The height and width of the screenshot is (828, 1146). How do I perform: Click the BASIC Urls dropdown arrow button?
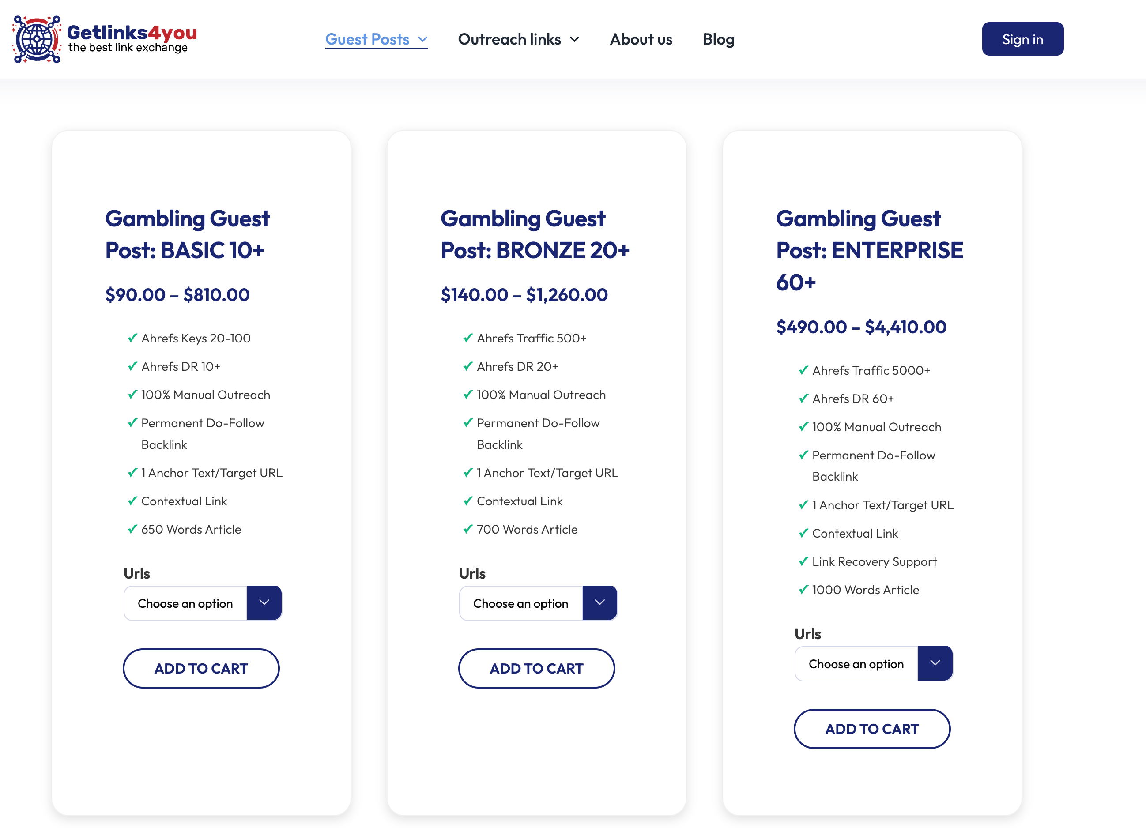[x=264, y=602]
